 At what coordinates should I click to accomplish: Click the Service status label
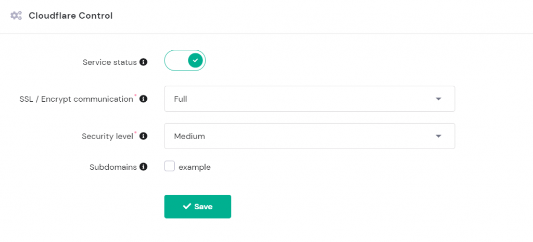pos(109,62)
